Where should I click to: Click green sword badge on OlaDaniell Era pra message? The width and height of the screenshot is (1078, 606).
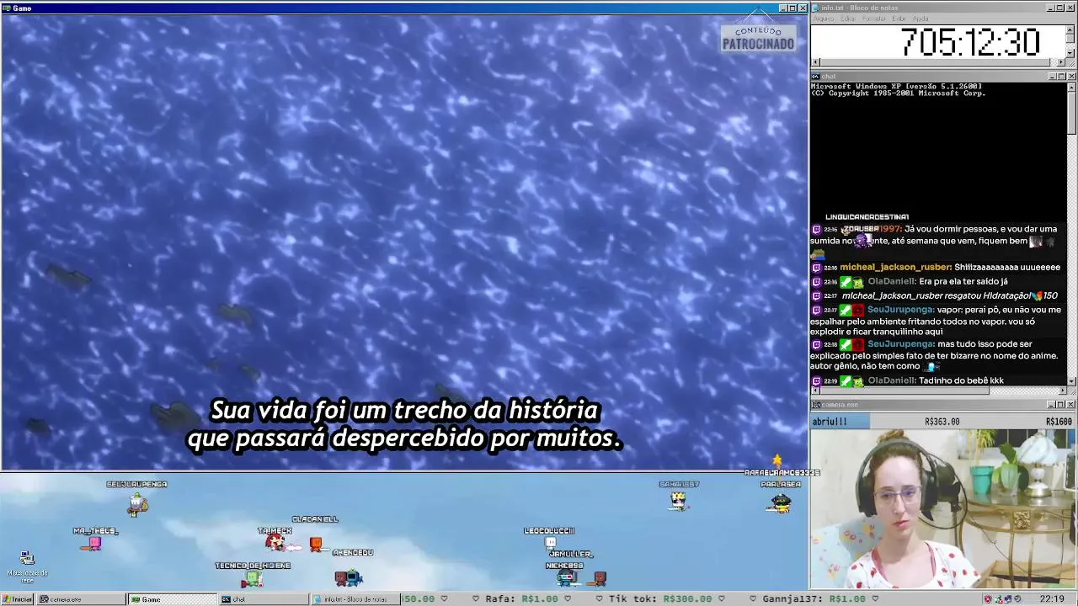846,282
